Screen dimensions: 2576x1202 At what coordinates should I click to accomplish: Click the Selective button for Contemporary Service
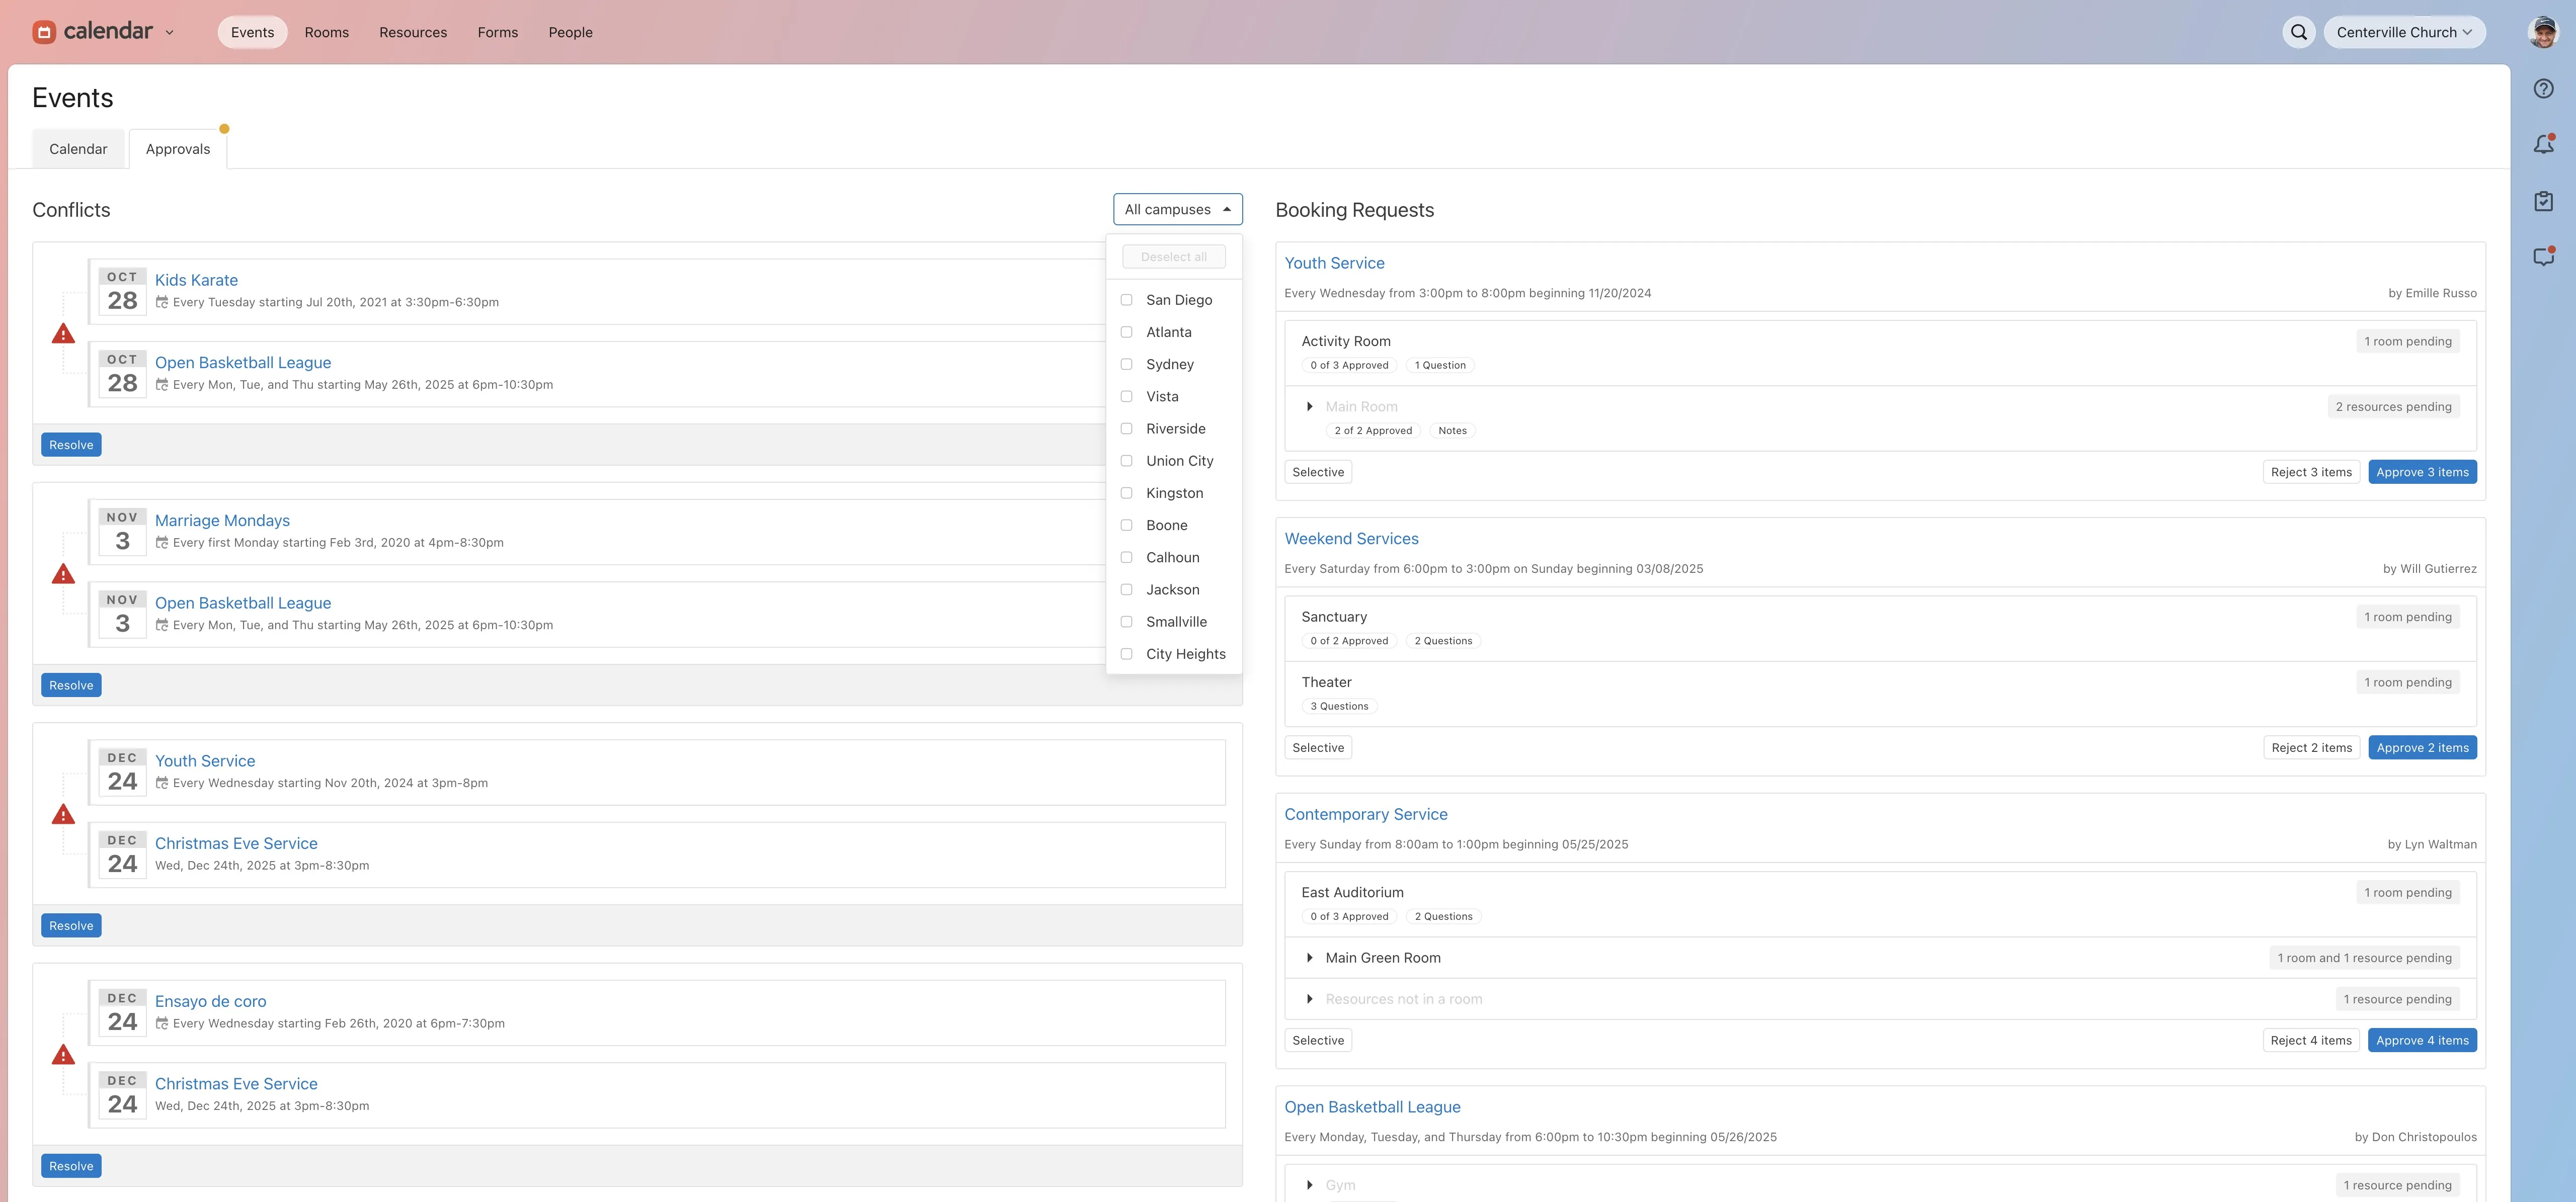click(1317, 1040)
